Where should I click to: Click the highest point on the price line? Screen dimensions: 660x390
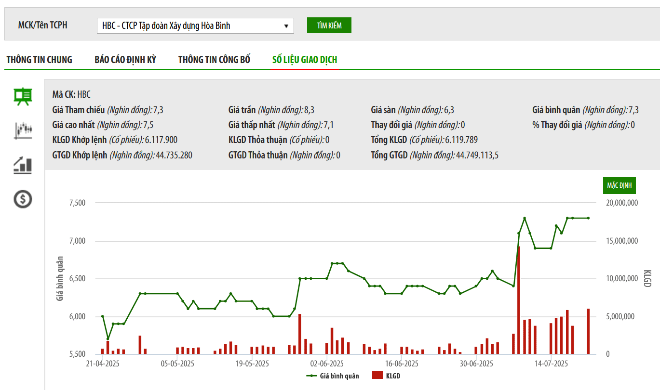click(x=525, y=218)
